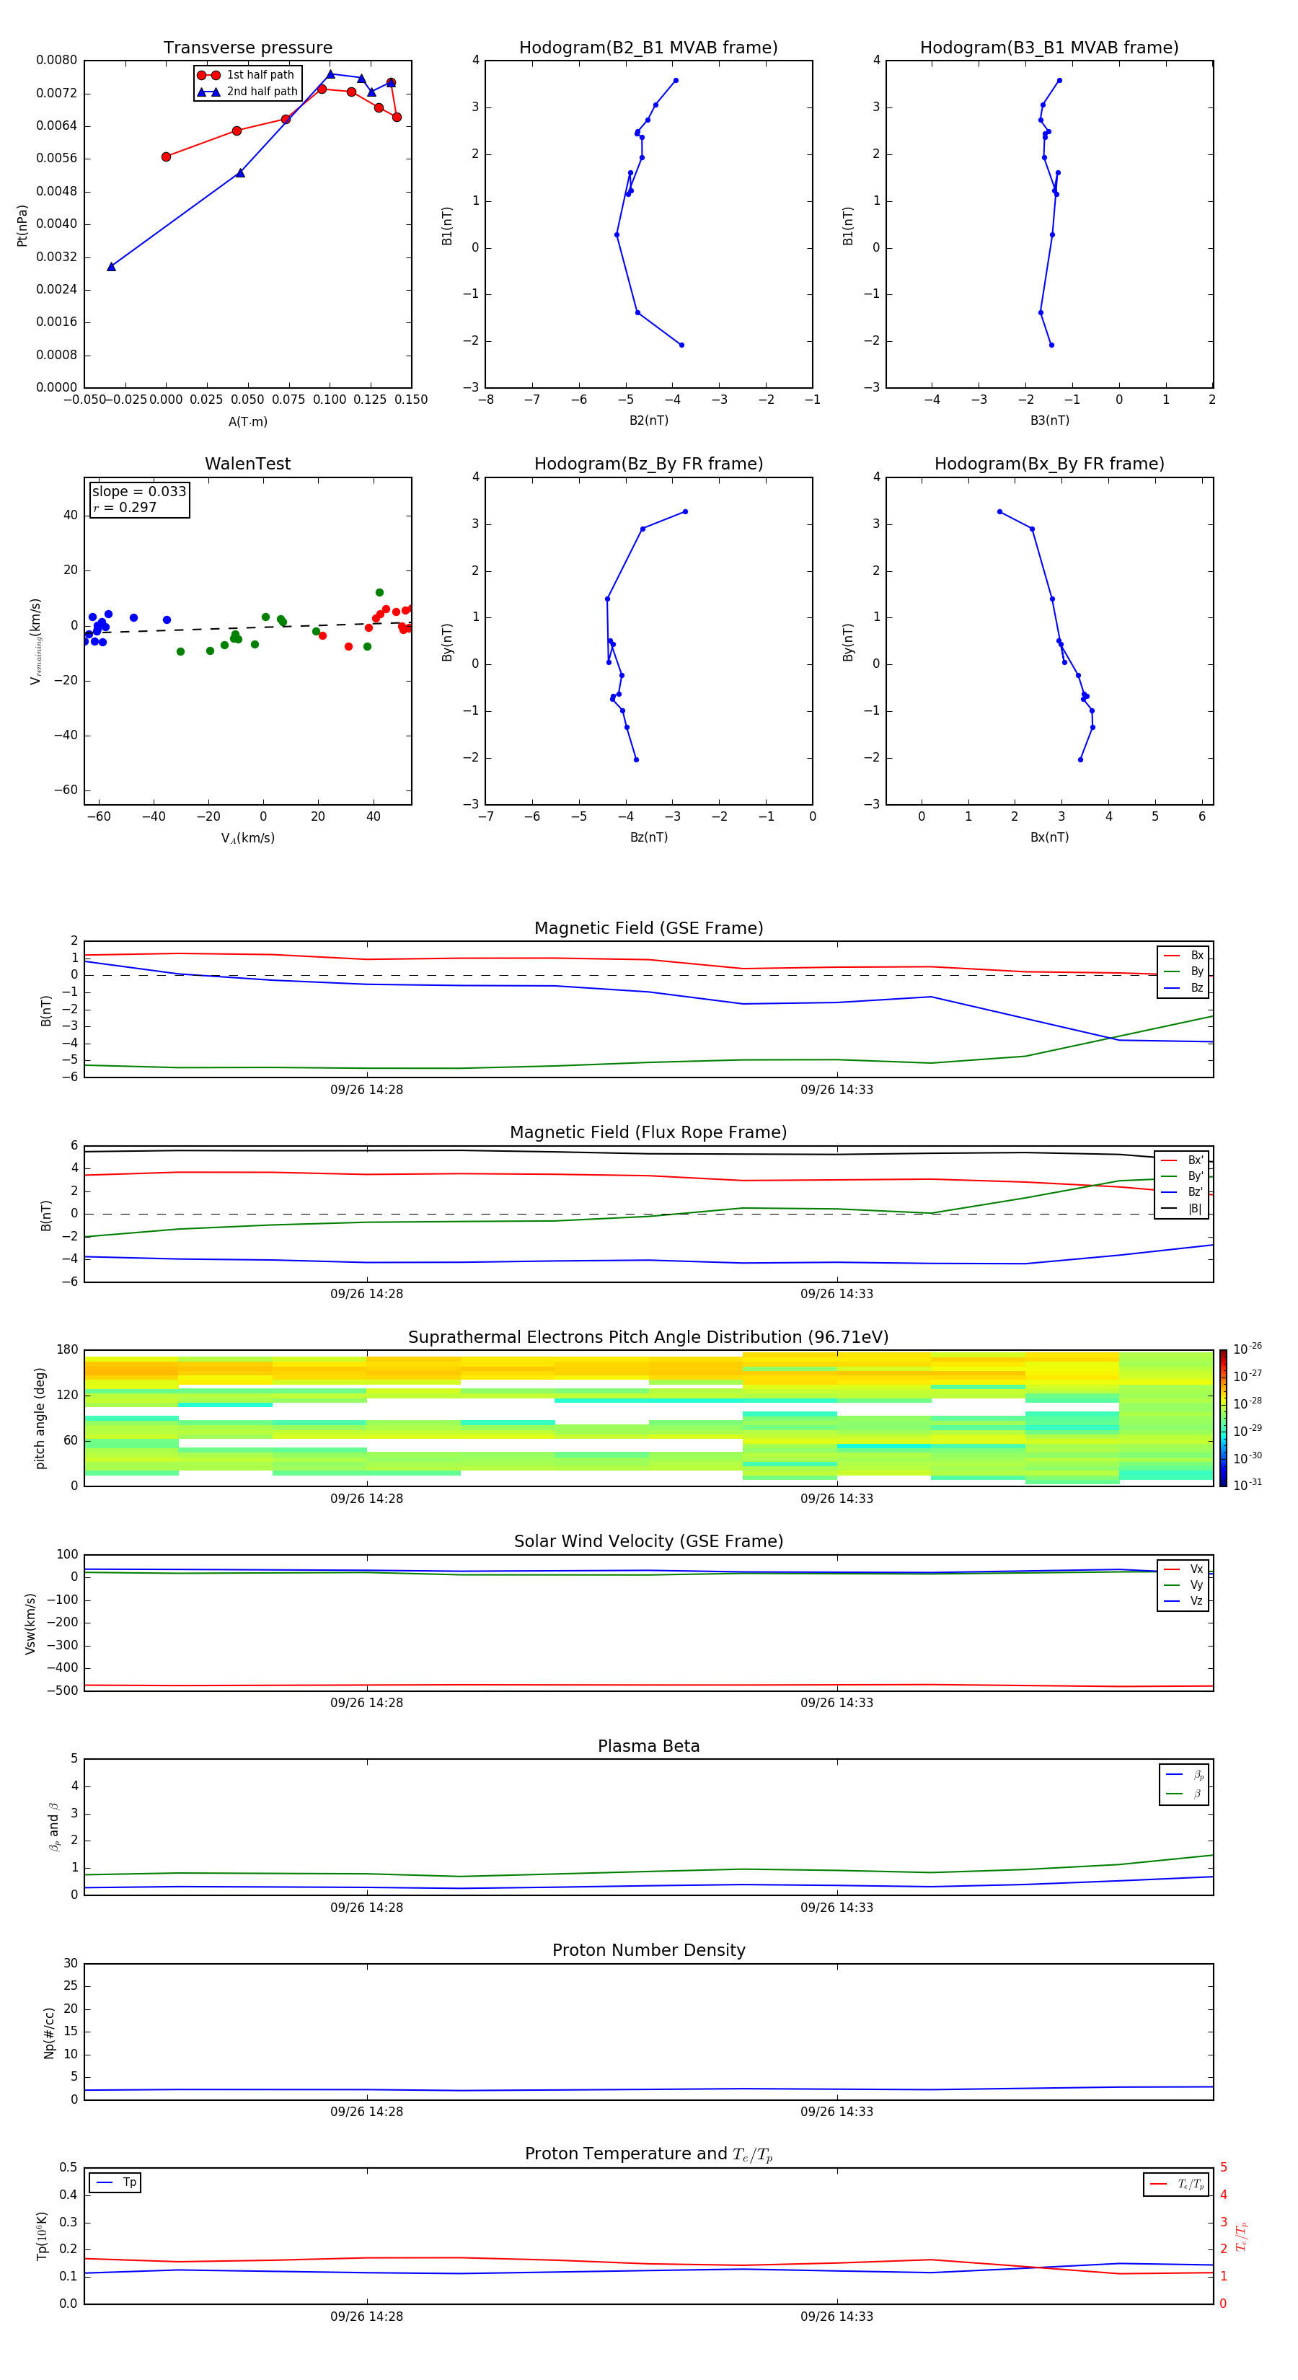The width and height of the screenshot is (1298, 2380).
Task: Click the beta-p legend entry in Plasma Beta
Action: 1184,1775
